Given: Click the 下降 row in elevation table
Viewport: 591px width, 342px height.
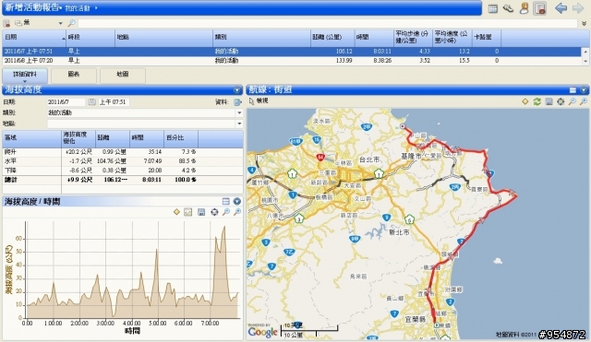Looking at the screenshot, I should 123,171.
